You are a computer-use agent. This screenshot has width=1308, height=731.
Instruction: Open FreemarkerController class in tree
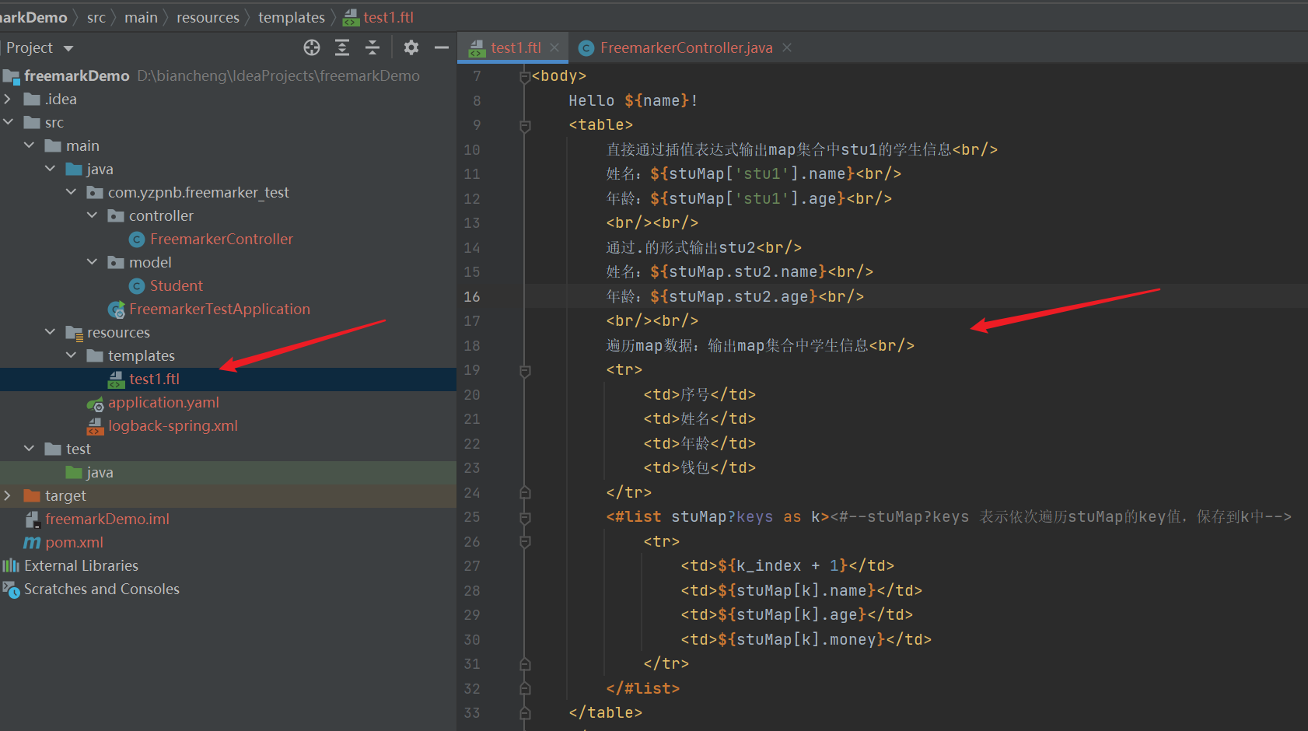pos(222,239)
